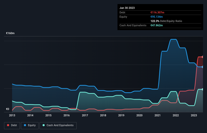Click the €47.862m cash value
Viewport: 207px width, 133px height.
coord(157,25)
